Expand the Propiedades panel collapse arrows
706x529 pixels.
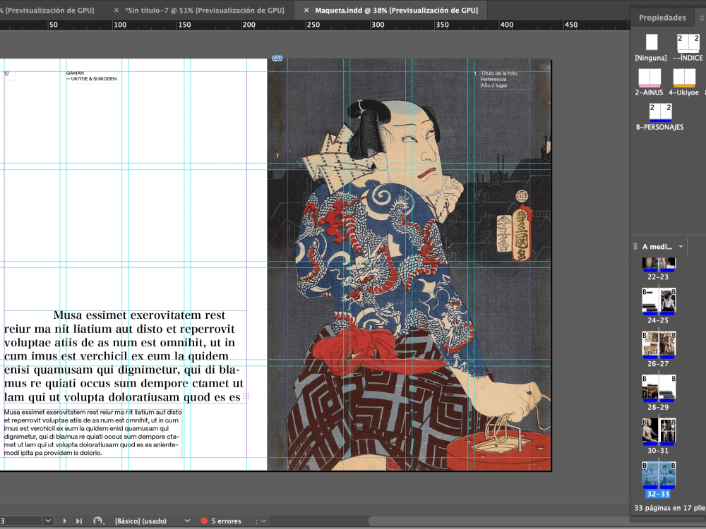click(701, 18)
